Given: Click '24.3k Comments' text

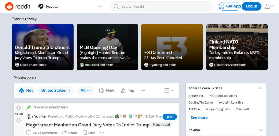Looking at the screenshot, I should click(x=45, y=133).
